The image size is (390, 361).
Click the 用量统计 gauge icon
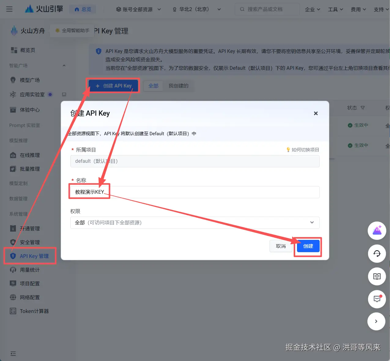point(13,270)
